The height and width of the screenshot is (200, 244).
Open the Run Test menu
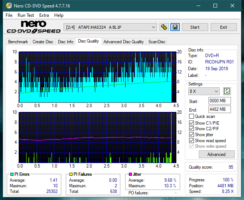[26, 15]
